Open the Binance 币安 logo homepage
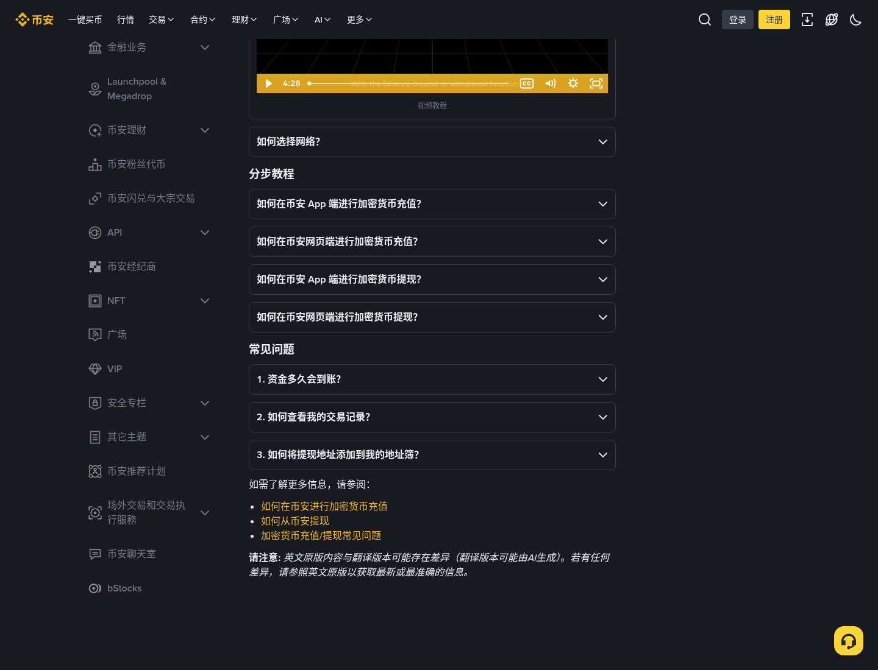Screen dimensions: 878x670 (x=34, y=19)
